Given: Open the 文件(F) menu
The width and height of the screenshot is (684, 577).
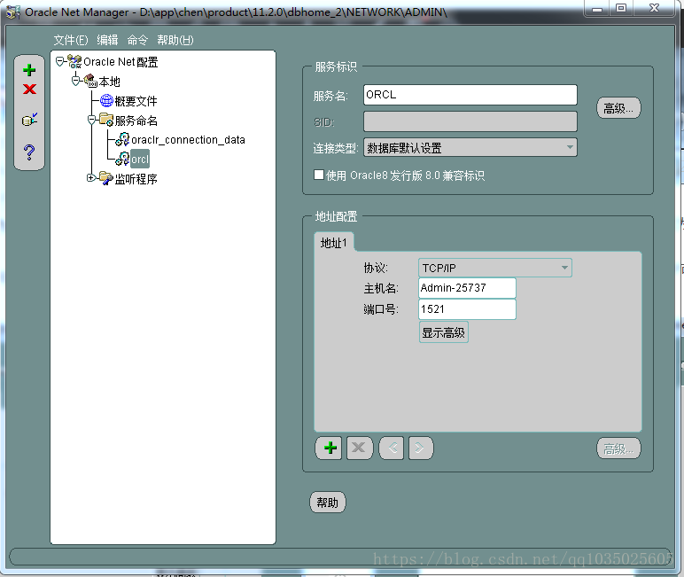Looking at the screenshot, I should pos(71,40).
